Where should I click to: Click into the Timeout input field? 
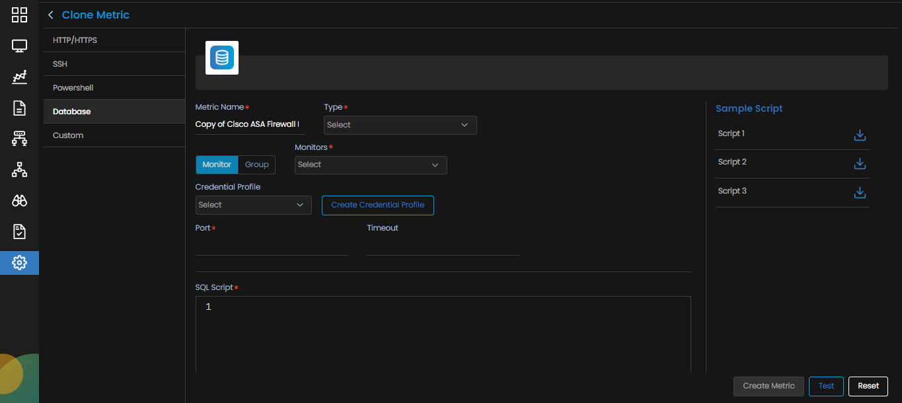(443, 245)
